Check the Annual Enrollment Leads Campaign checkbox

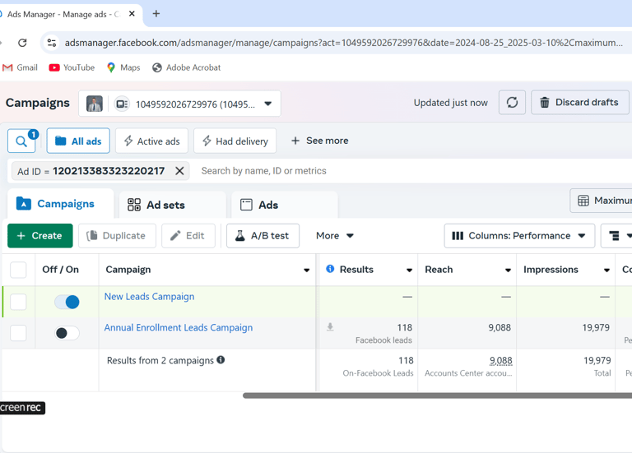point(18,333)
